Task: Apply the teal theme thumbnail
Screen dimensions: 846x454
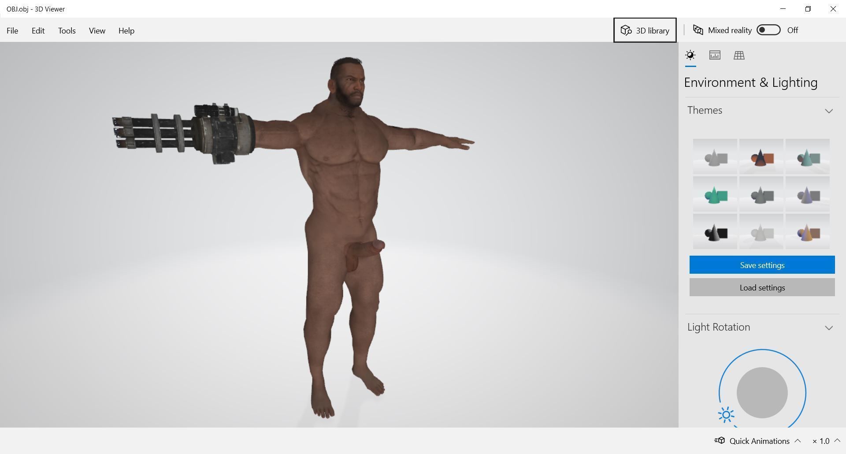Action: [807, 156]
